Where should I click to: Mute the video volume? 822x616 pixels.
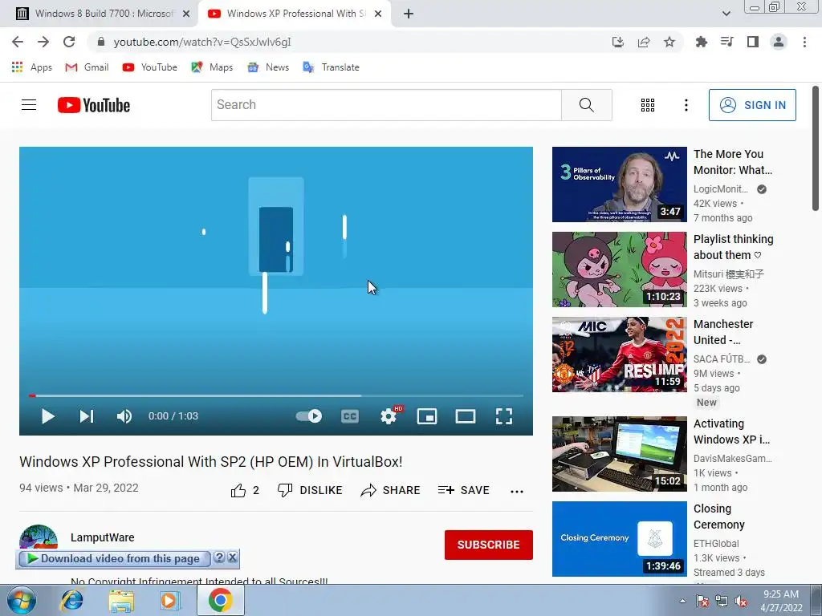124,416
